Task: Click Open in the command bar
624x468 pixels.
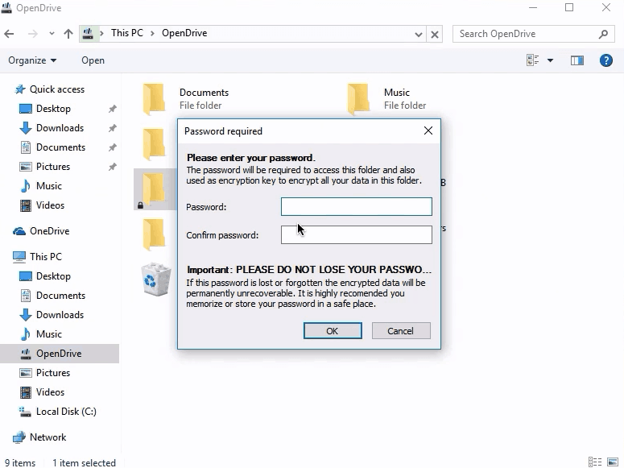Action: pos(93,60)
